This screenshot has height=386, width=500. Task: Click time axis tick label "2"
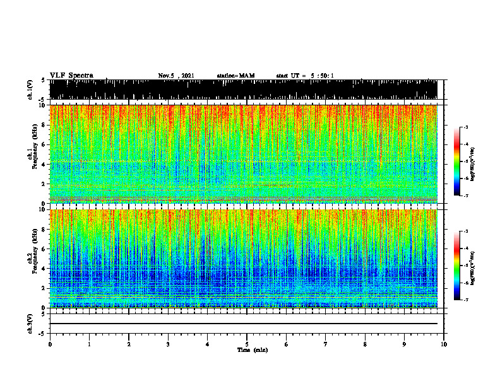(129, 344)
